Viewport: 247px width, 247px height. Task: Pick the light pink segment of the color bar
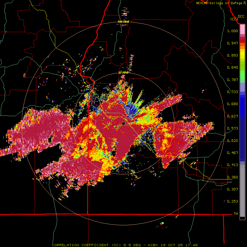[242, 29]
